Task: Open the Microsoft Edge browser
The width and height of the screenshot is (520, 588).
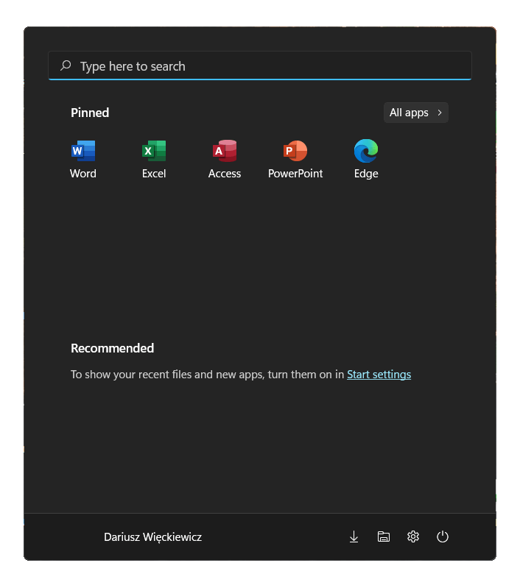Action: (x=366, y=159)
